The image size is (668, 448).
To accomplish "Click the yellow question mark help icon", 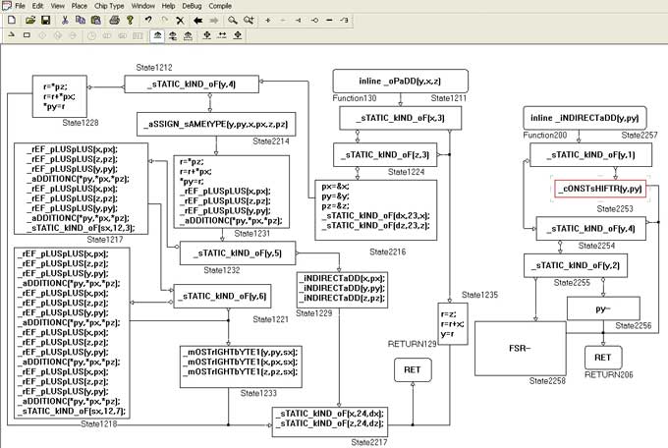I will coord(128,20).
